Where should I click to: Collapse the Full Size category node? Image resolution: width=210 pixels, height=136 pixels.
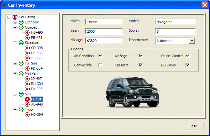point(15,63)
